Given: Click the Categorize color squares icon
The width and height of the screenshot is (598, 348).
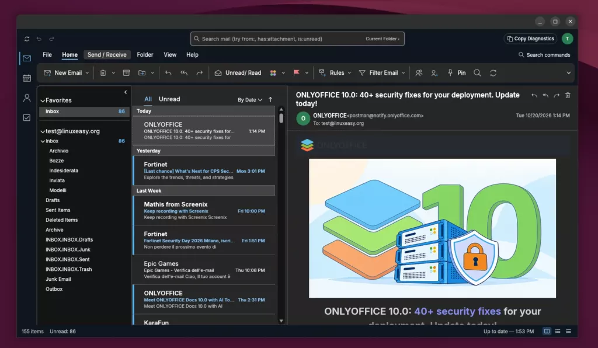Looking at the screenshot, I should click(x=273, y=73).
